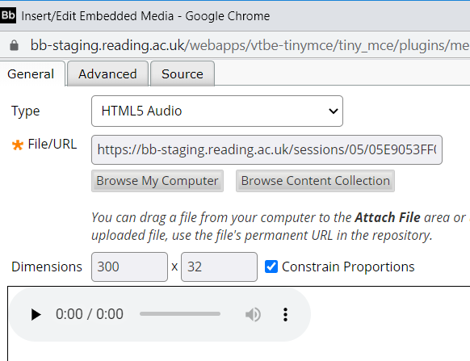
Task: Mute the audio player volume icon
Action: [253, 314]
